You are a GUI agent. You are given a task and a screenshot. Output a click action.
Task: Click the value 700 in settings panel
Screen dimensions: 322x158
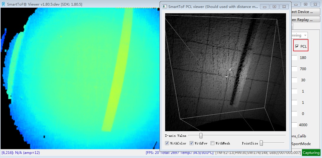pos(303,69)
